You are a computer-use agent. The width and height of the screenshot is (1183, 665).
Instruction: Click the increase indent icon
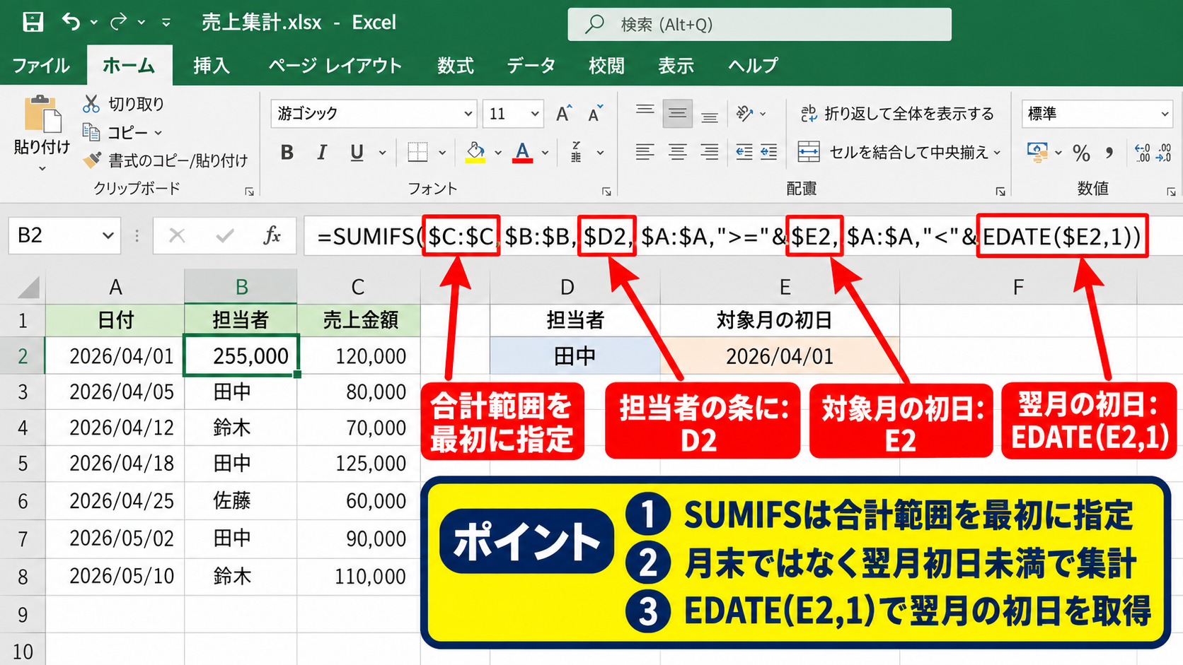(769, 152)
